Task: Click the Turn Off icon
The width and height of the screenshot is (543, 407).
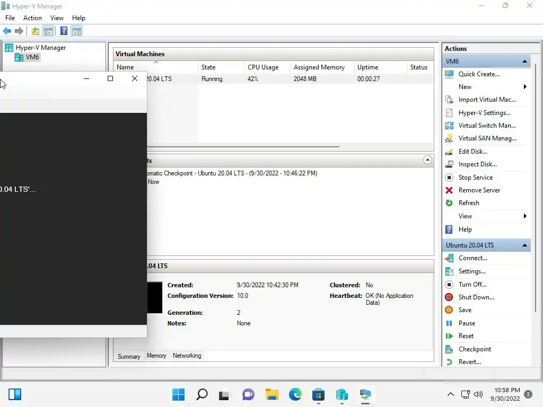Action: tap(449, 285)
